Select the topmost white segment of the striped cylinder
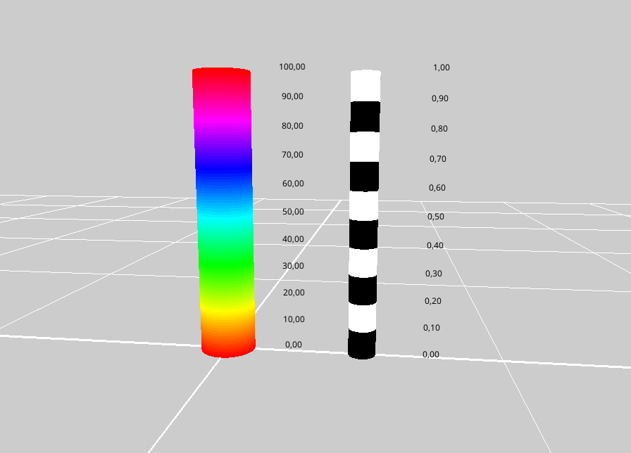The image size is (631, 453). pos(366,86)
